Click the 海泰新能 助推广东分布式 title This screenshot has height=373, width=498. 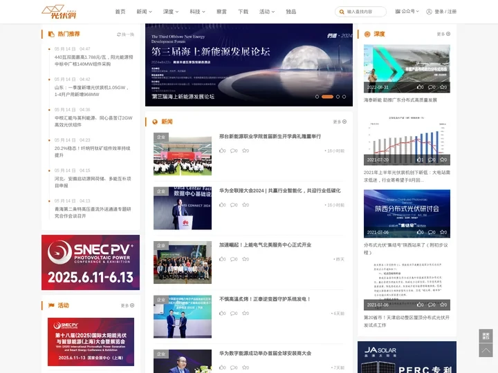tap(400, 100)
